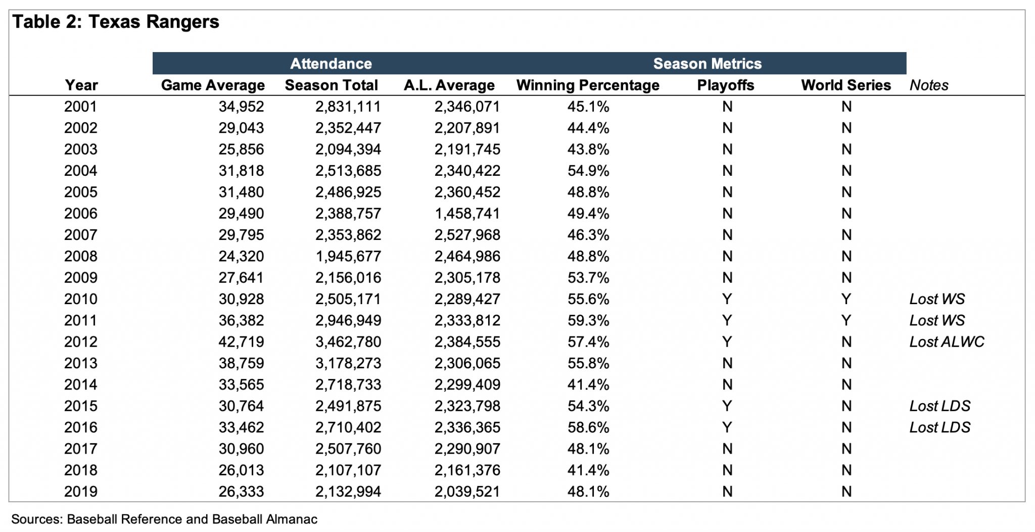Click the 2012 game average 42,719
Image resolution: width=1035 pixels, height=532 pixels.
(x=241, y=342)
